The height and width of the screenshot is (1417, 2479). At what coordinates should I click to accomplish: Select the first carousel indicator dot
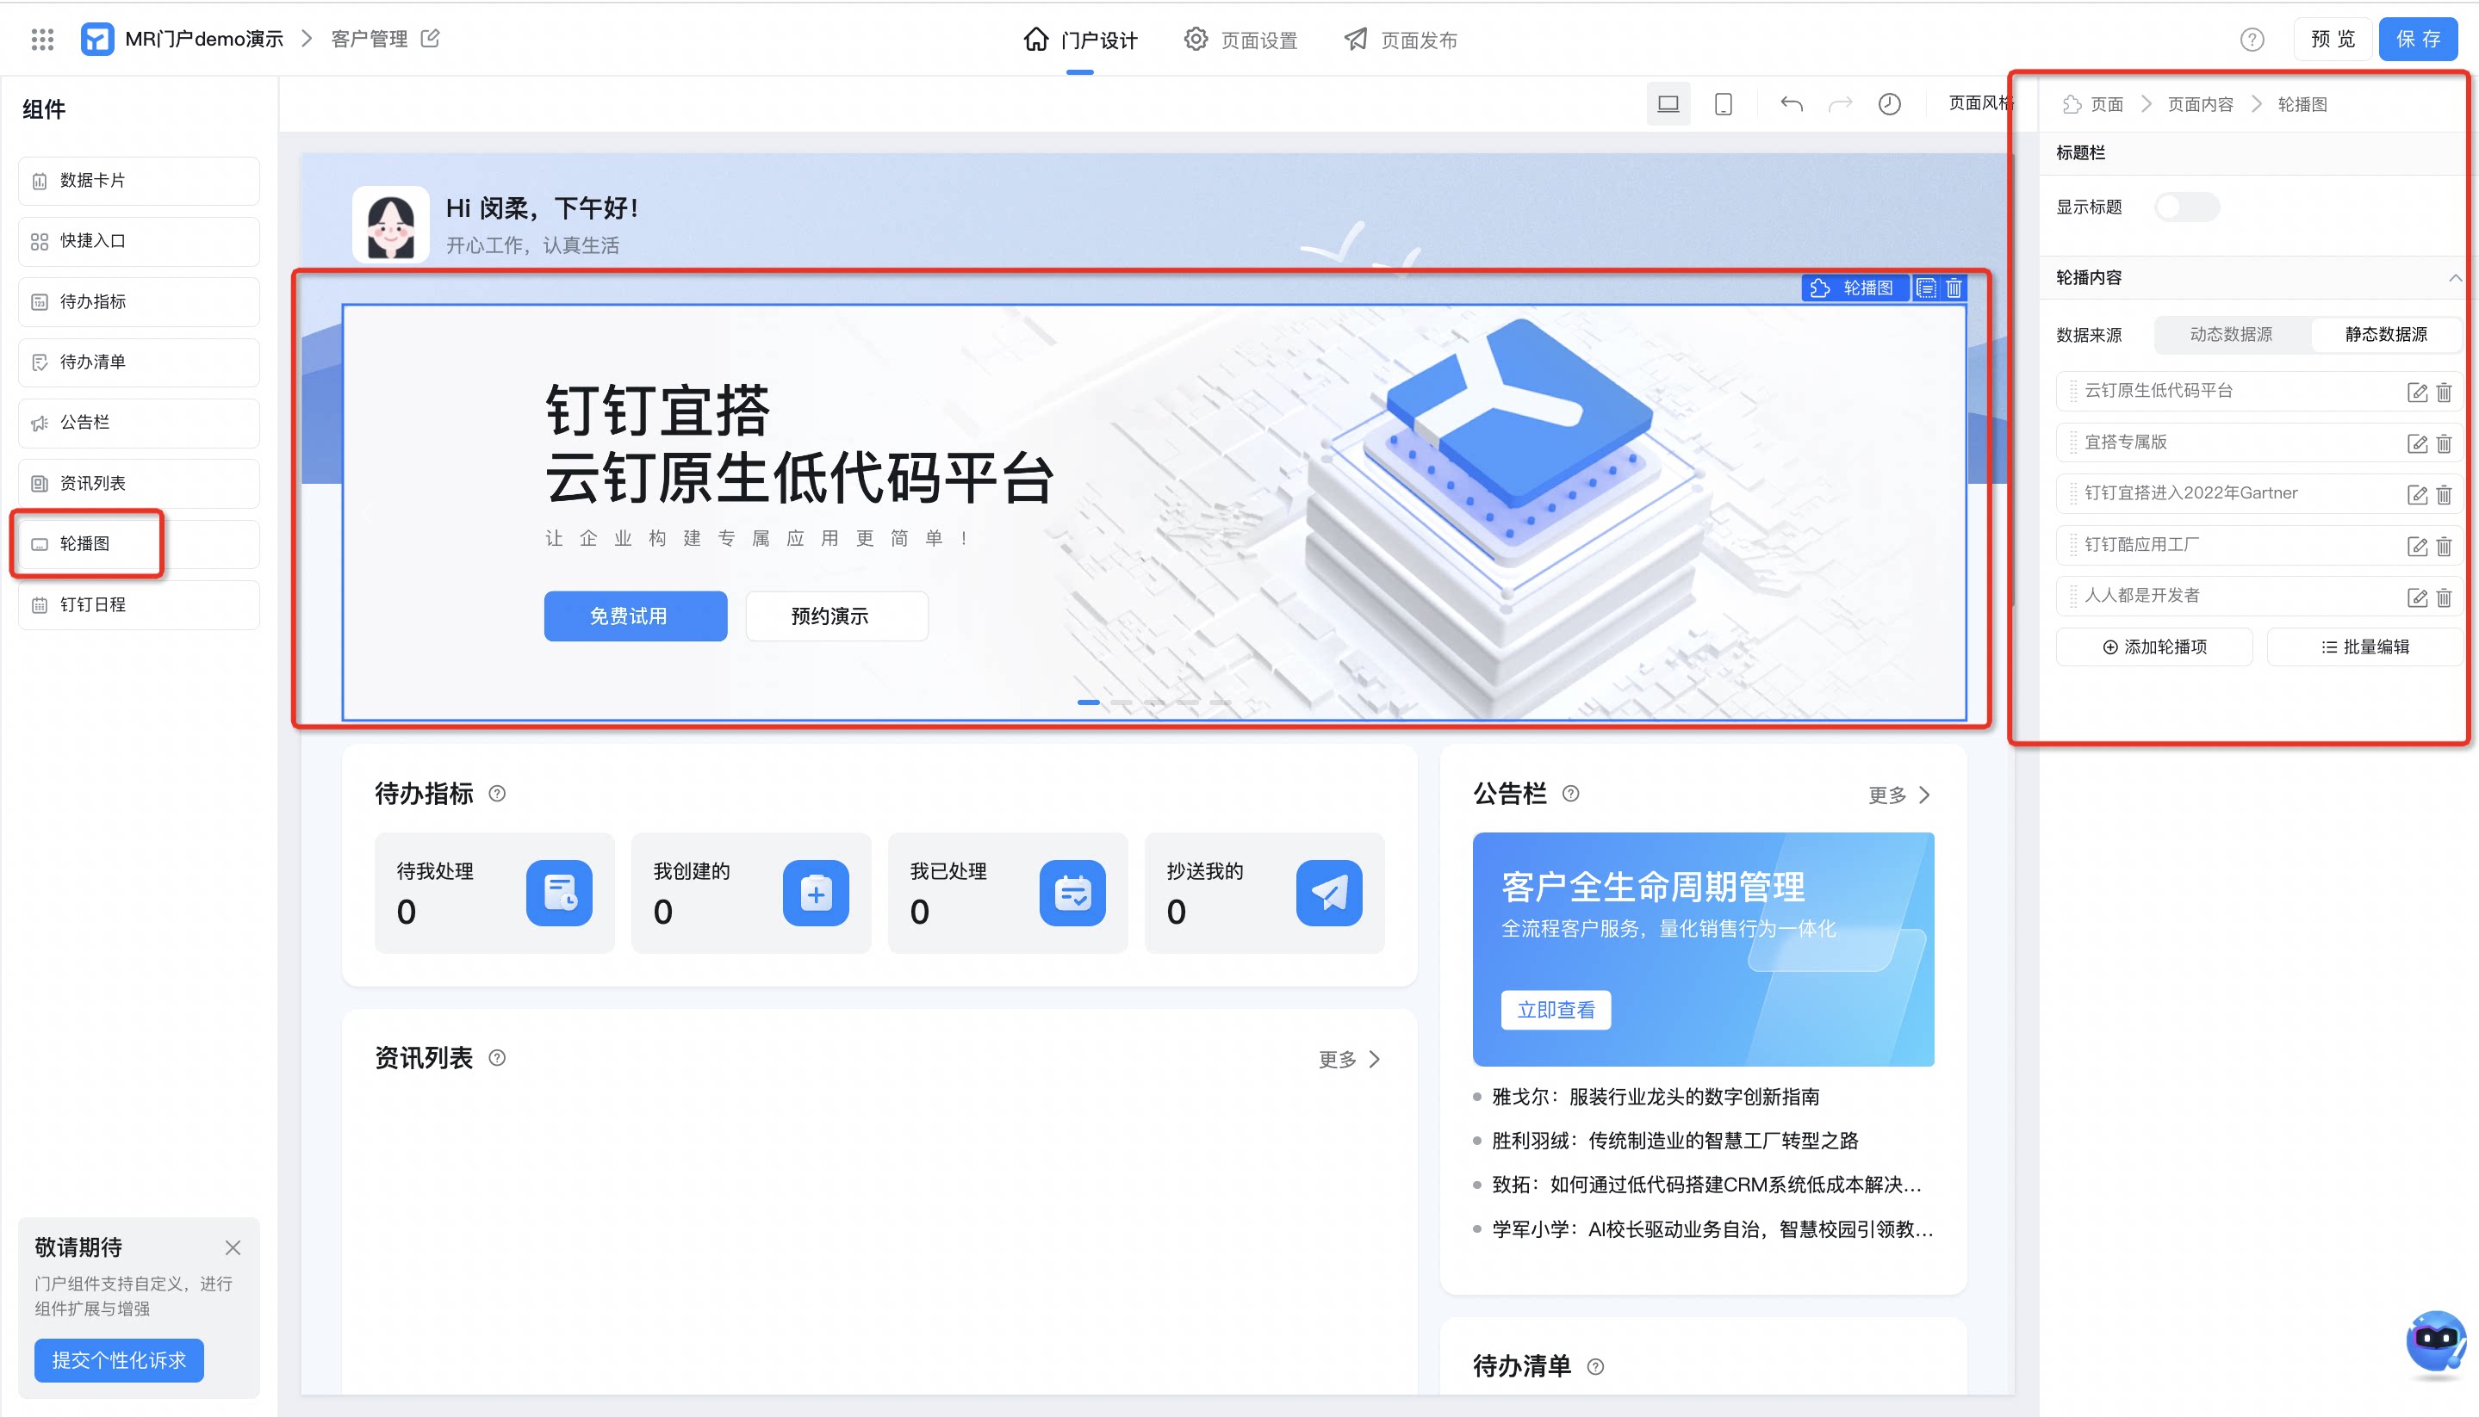(x=1088, y=702)
